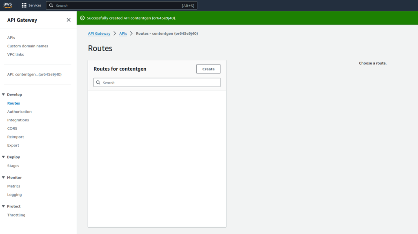Click the Create route button
This screenshot has height=234, width=418.
click(x=209, y=69)
